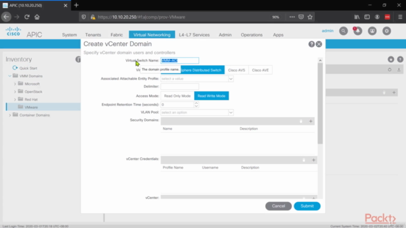Open the settings gear in APIC header
This screenshot has width=406, height=228.
[386, 31]
